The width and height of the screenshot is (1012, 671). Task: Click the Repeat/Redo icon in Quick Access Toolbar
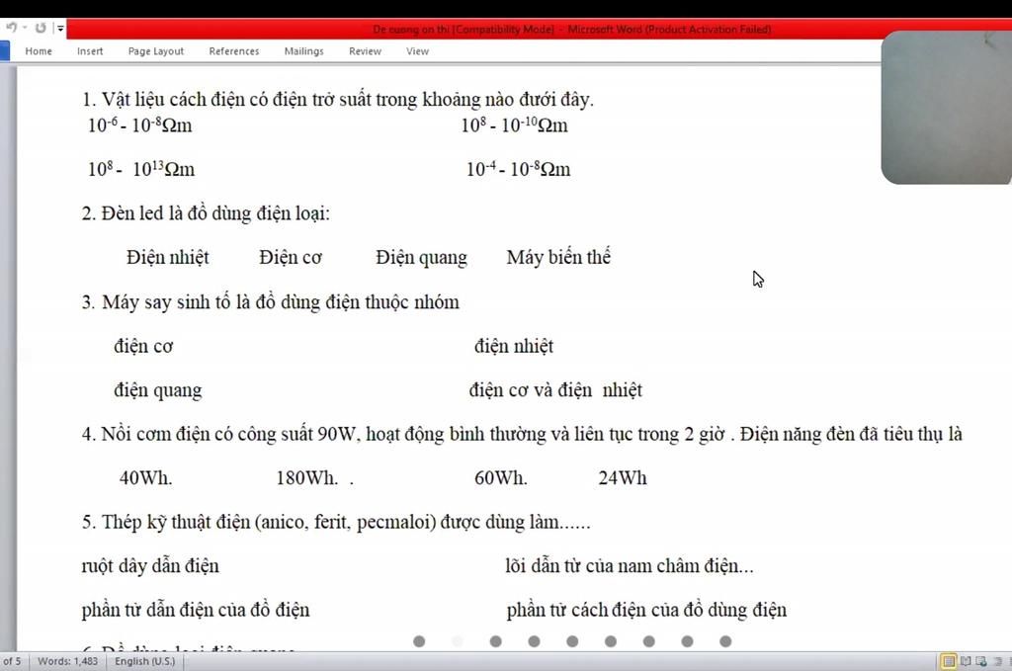coord(41,28)
